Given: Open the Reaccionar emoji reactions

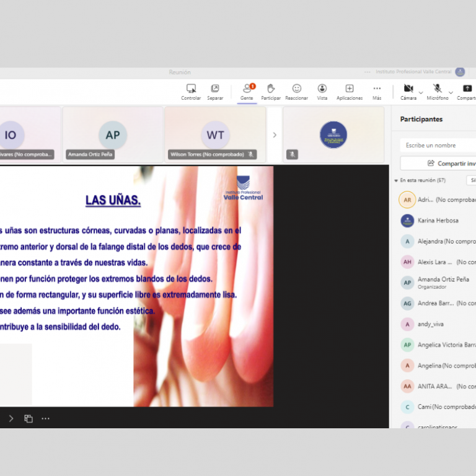Looking at the screenshot, I should pos(296,89).
